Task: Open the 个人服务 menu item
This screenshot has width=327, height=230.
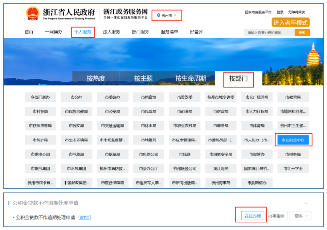Action: pyautogui.click(x=83, y=32)
